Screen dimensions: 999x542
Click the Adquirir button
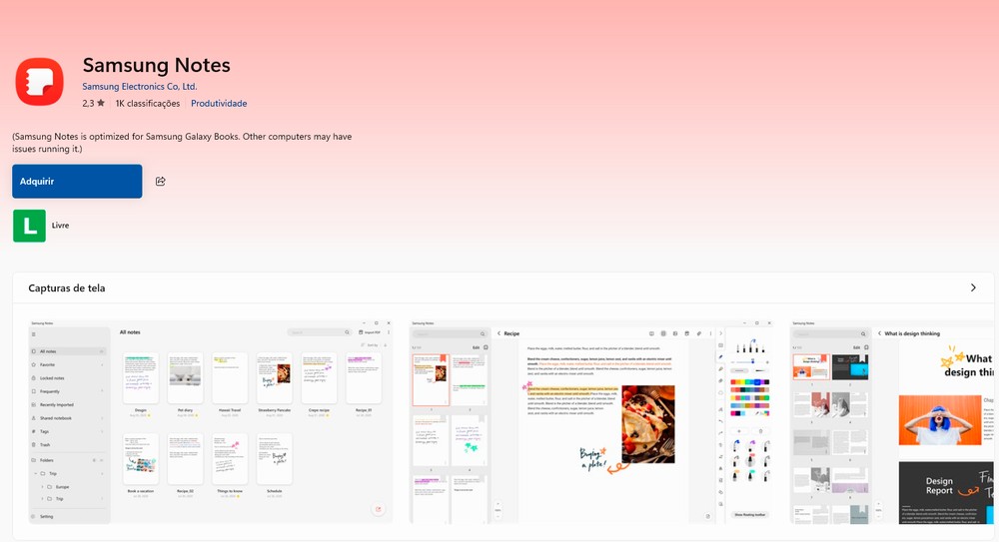77,182
